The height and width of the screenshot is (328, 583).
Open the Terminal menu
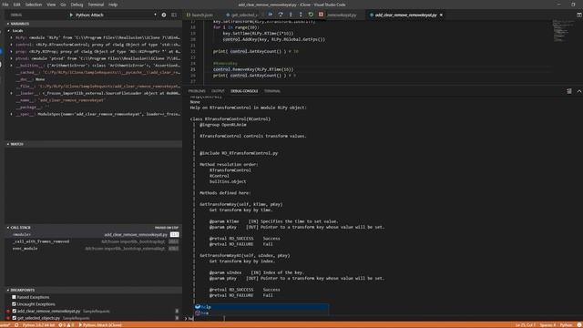[x=96, y=5]
